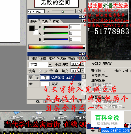Choose 新图层... from the flyout menu

(98, 71)
